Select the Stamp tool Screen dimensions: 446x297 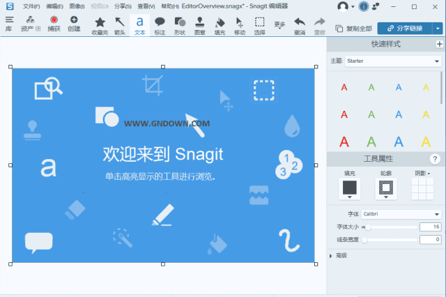coord(200,26)
